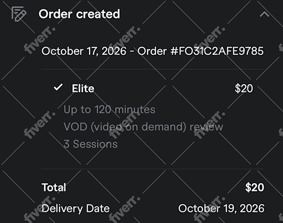
Task: Select the Elite package name
Action: (83, 88)
